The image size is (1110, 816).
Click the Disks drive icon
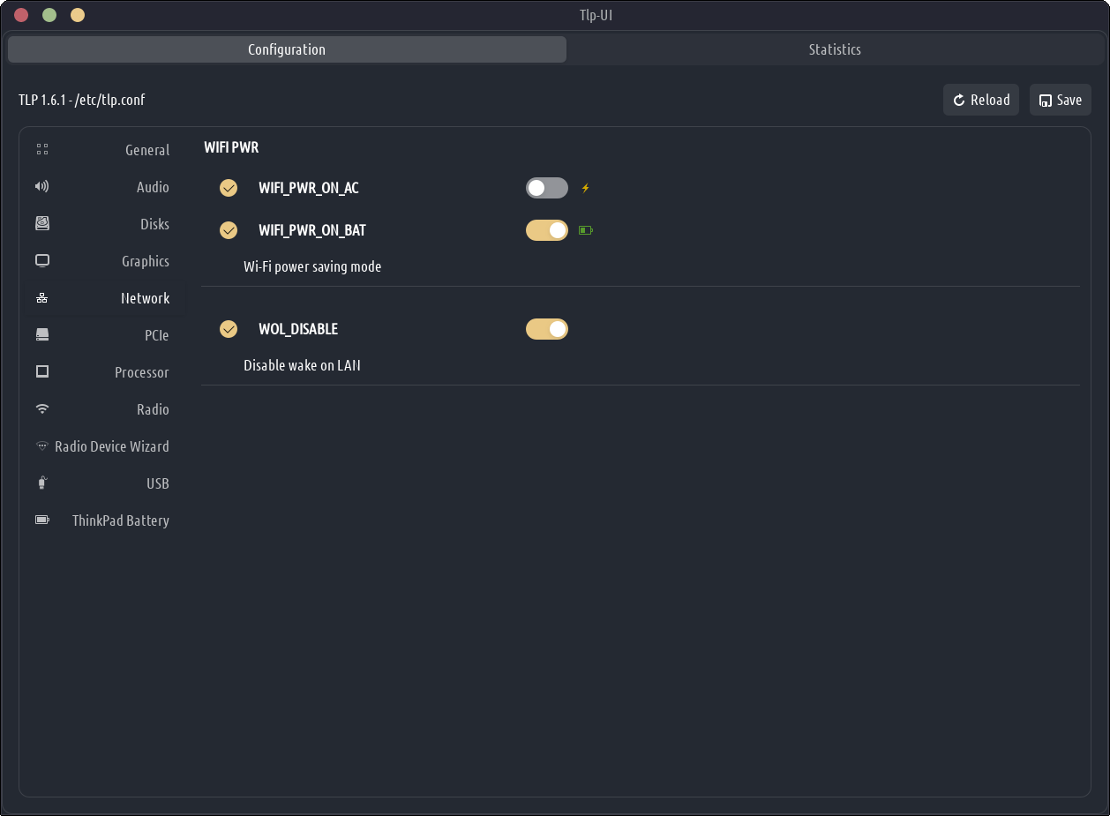coord(42,224)
